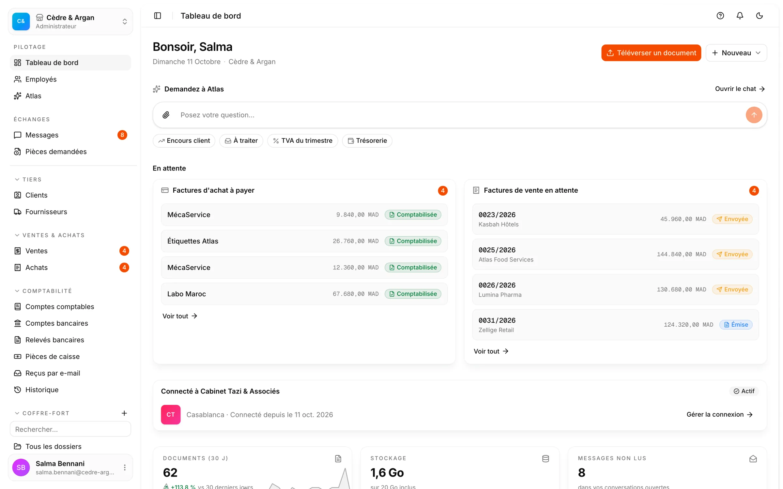Select the Encours client suggestion chip
Screen dimensions: 783x489
[x=184, y=141]
